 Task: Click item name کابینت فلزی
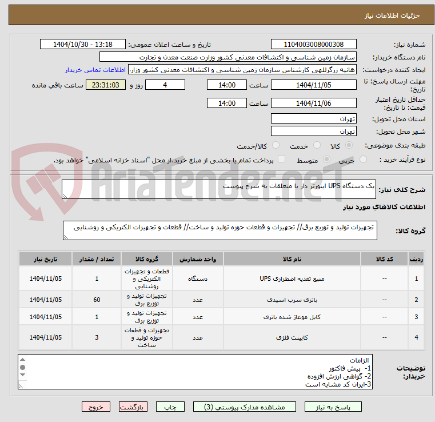click(292, 337)
